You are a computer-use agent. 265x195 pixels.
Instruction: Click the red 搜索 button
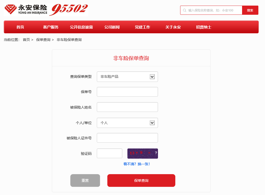click(x=250, y=10)
